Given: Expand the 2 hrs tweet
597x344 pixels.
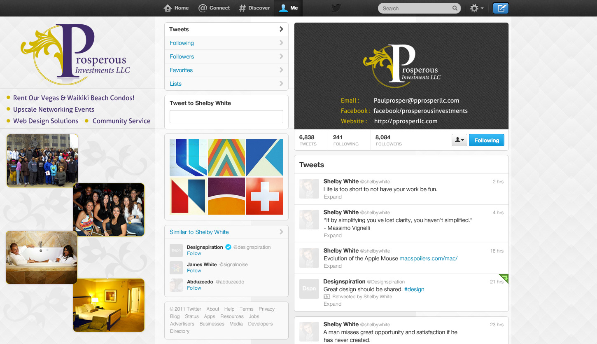Looking at the screenshot, I should click(333, 197).
